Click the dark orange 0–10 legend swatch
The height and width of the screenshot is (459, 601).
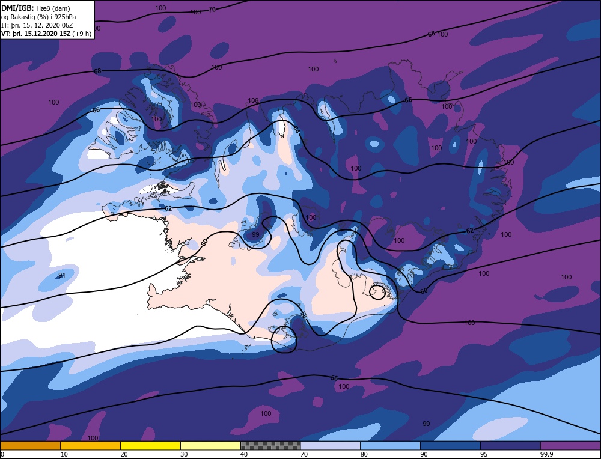(x=30, y=446)
